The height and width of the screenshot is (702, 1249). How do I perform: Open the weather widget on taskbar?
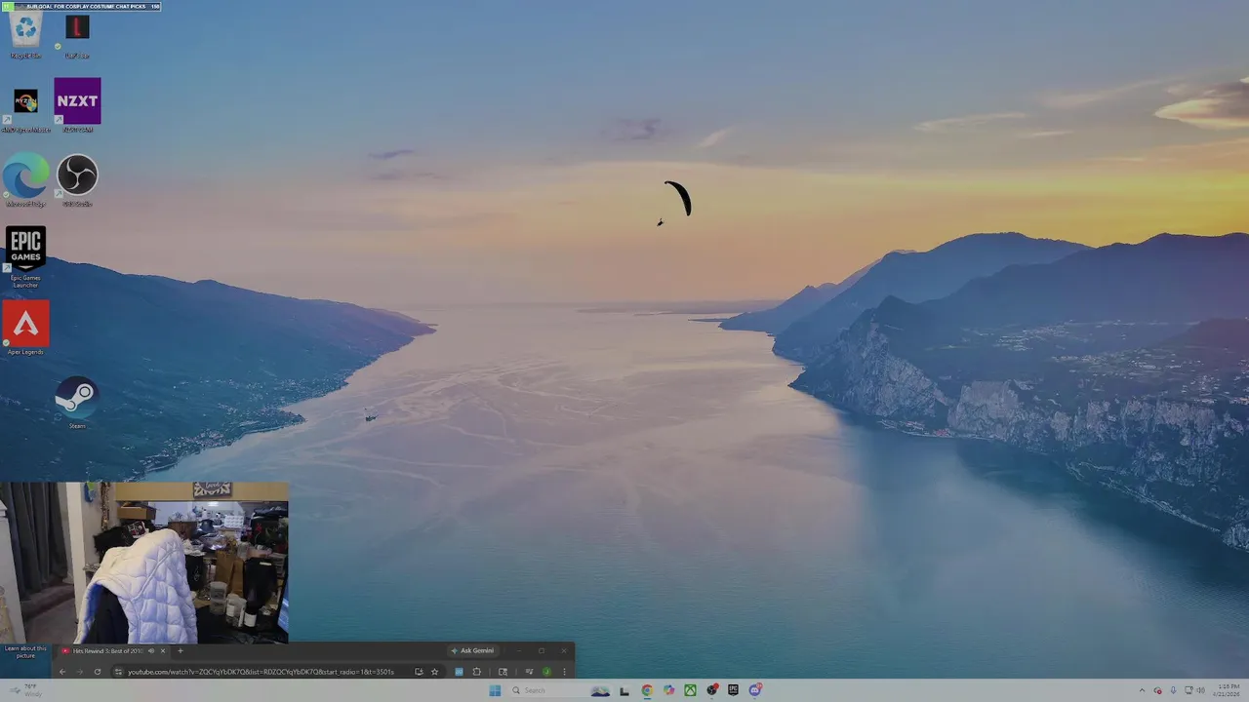[x=25, y=690]
